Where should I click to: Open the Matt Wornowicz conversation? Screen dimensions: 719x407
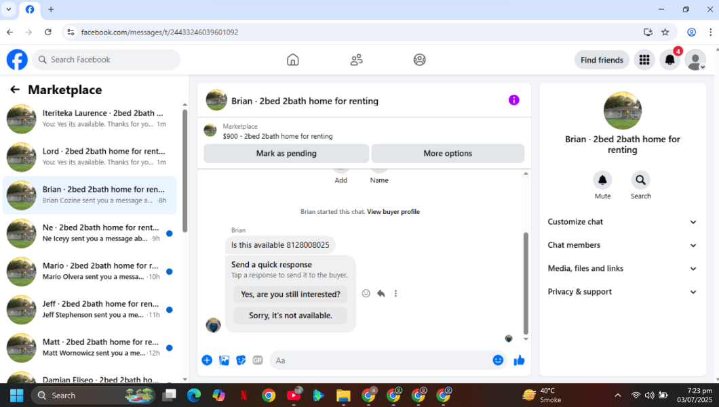90,347
